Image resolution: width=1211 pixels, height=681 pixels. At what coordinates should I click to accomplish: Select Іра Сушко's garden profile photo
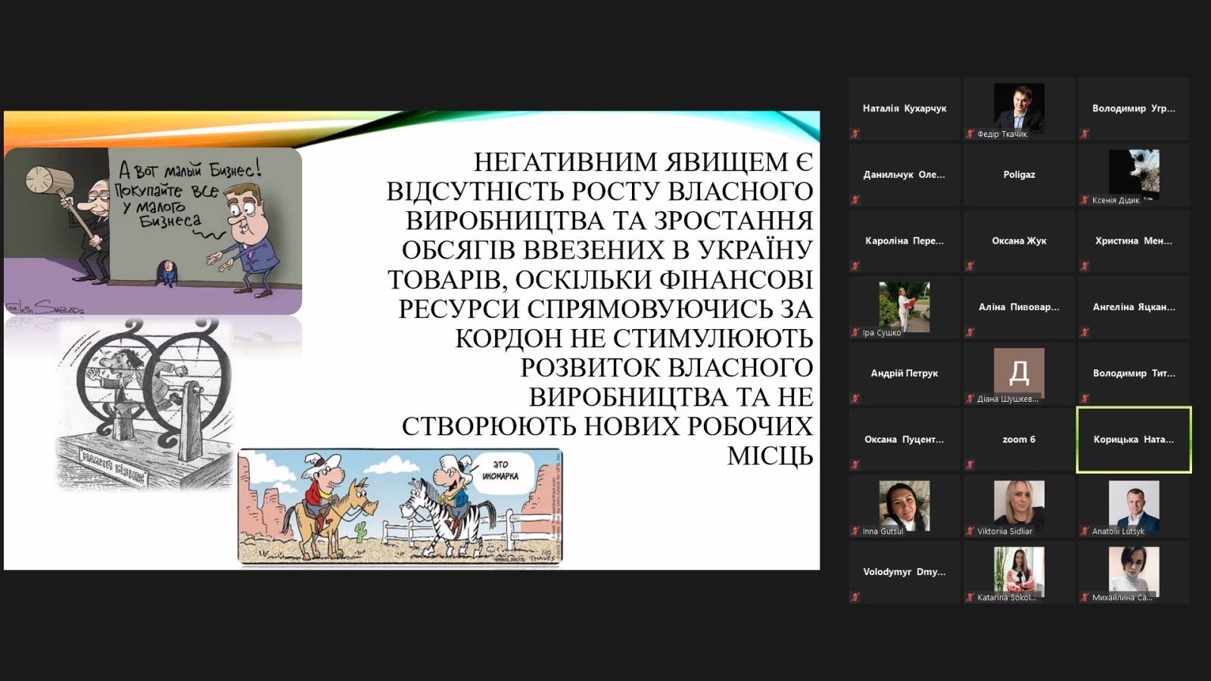click(x=904, y=307)
